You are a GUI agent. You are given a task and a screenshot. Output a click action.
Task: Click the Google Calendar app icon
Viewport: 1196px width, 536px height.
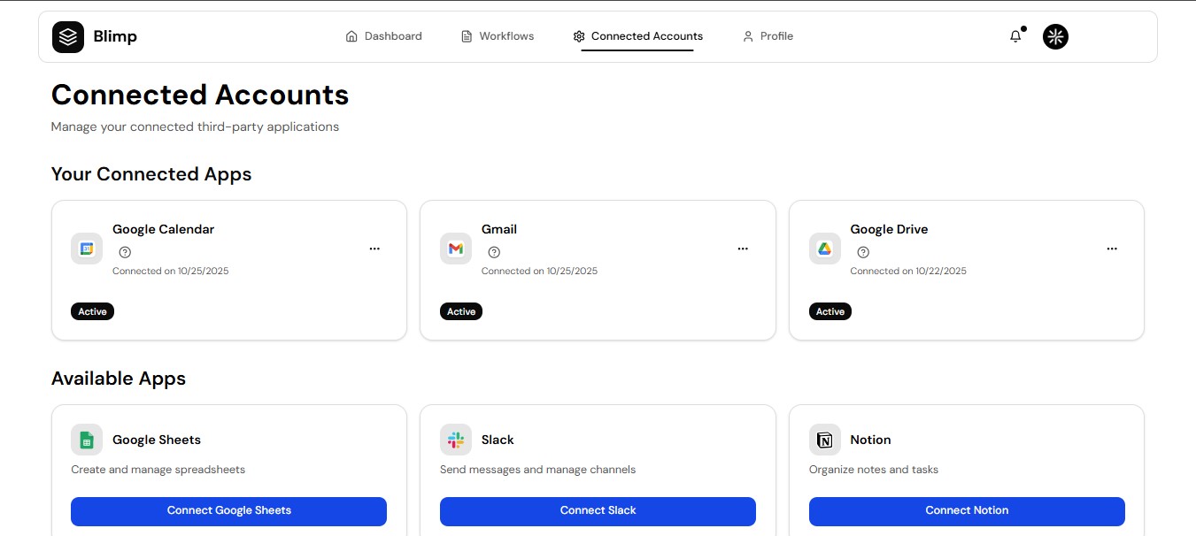(87, 249)
